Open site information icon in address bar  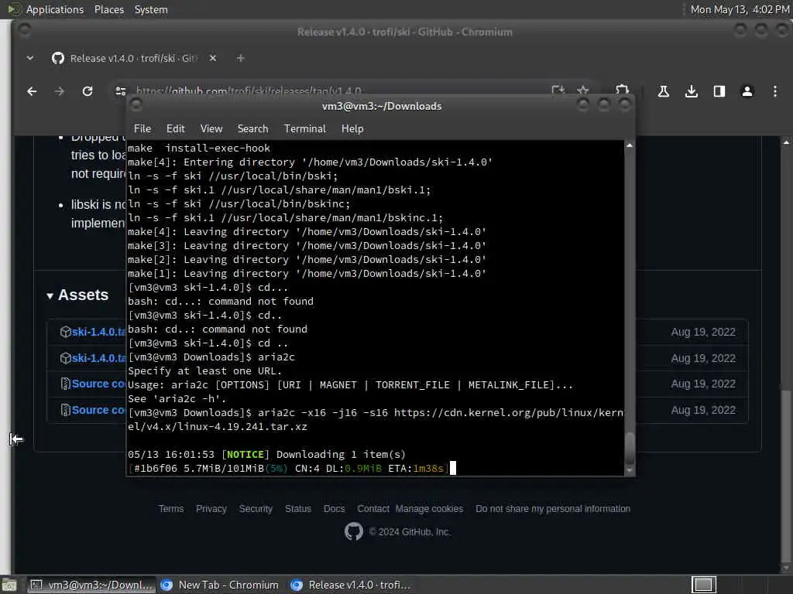[x=120, y=91]
